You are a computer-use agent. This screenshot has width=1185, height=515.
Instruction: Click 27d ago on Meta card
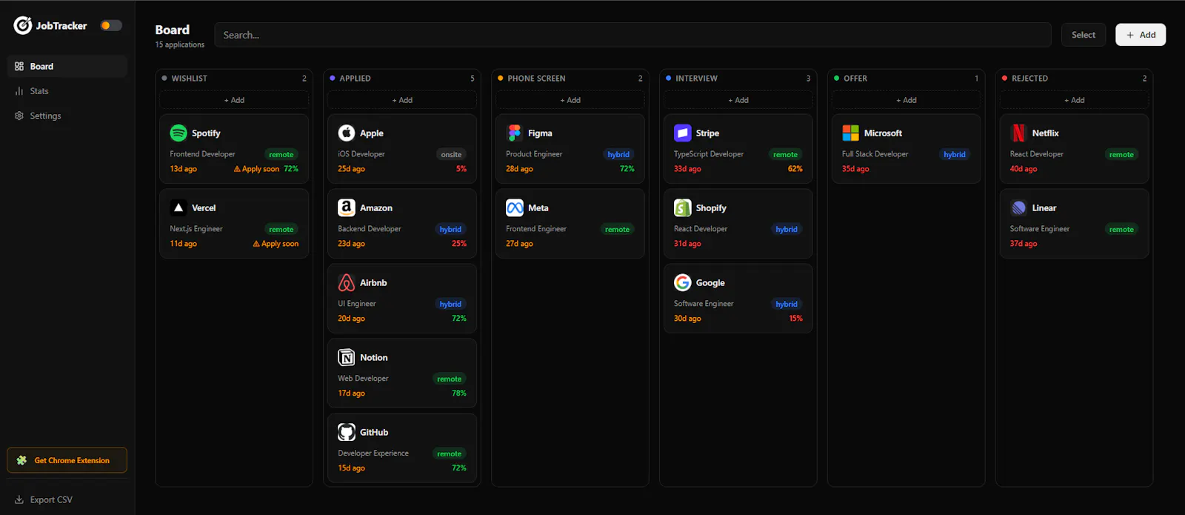coord(519,244)
